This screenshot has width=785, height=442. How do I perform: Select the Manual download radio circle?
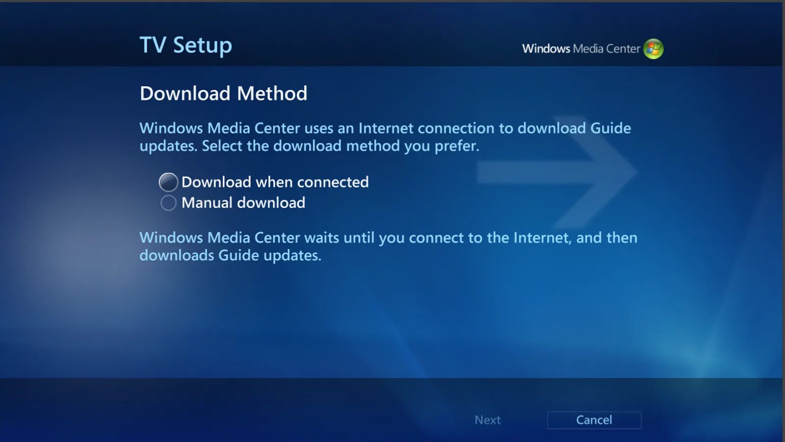pyautogui.click(x=168, y=203)
